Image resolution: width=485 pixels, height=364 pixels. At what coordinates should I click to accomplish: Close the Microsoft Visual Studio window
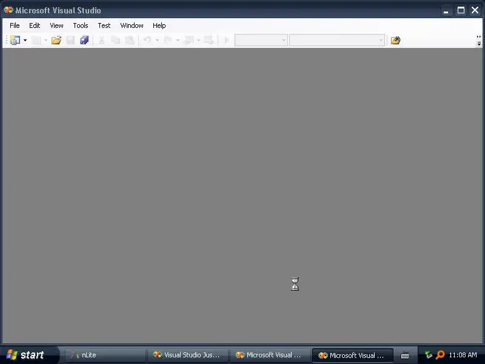pyautogui.click(x=475, y=10)
